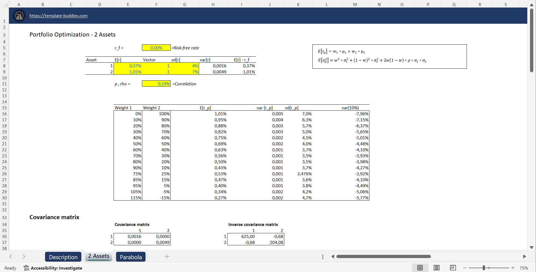This screenshot has height=272, width=536.
Task: Click the Ready status indicator
Action: coord(10,268)
